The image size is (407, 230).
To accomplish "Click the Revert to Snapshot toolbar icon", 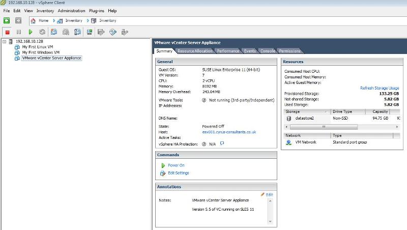I will pos(66,32).
